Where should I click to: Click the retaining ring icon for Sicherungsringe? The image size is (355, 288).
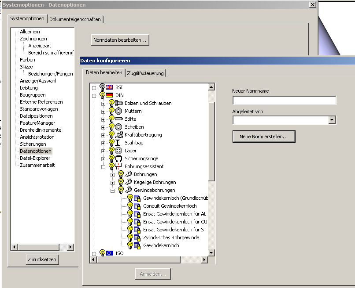pos(118,158)
